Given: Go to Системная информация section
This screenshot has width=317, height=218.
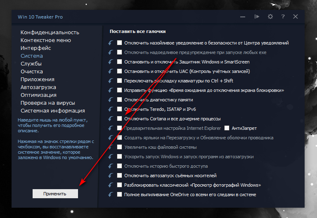Looking at the screenshot, I should click(x=53, y=111).
